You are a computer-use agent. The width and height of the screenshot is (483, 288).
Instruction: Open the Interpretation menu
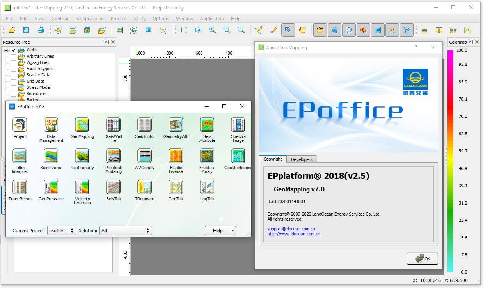[89, 18]
